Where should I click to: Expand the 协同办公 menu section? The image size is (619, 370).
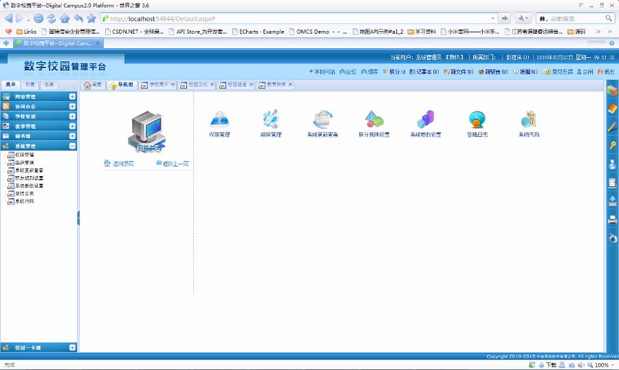pyautogui.click(x=72, y=106)
